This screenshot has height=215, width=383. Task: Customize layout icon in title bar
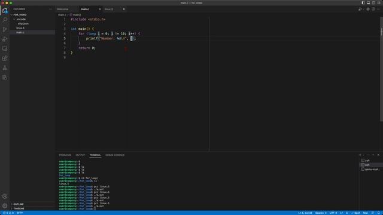pyautogui.click(x=379, y=2)
